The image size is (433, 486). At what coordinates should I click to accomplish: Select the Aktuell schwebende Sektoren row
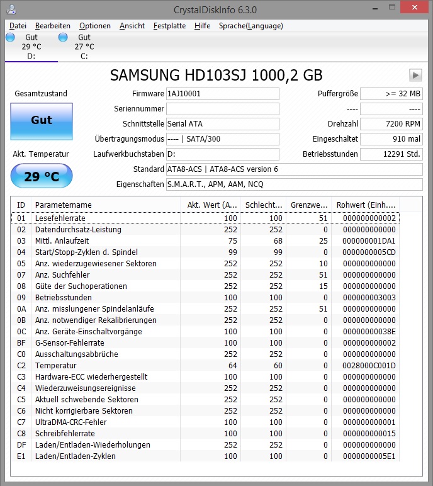206,400
